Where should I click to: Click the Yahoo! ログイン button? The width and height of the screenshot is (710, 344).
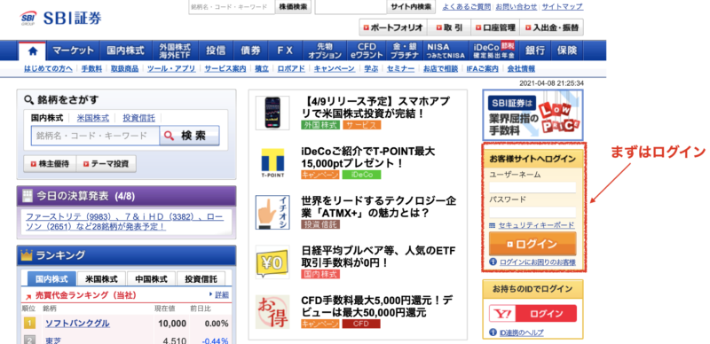click(x=533, y=313)
